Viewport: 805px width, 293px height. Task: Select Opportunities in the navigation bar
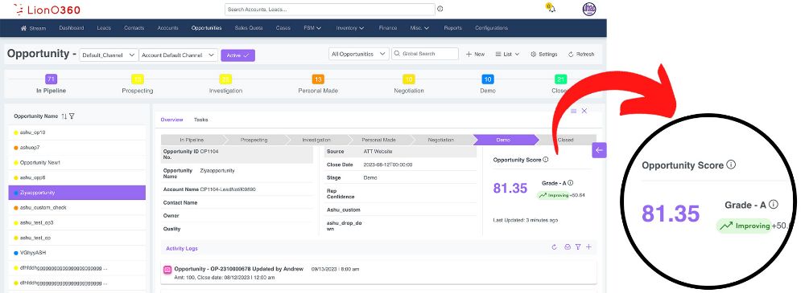point(206,28)
